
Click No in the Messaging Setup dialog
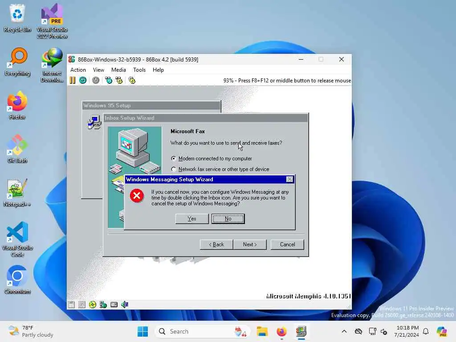pos(228,219)
